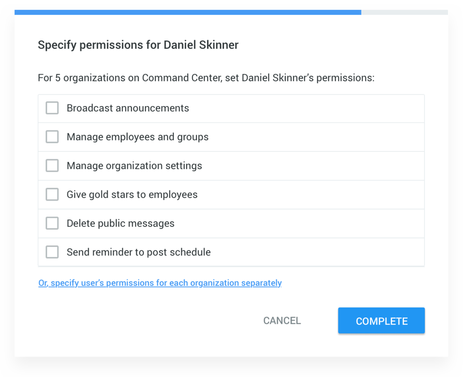
Task: Enable the Delete public messages checkbox
Action: (52, 223)
